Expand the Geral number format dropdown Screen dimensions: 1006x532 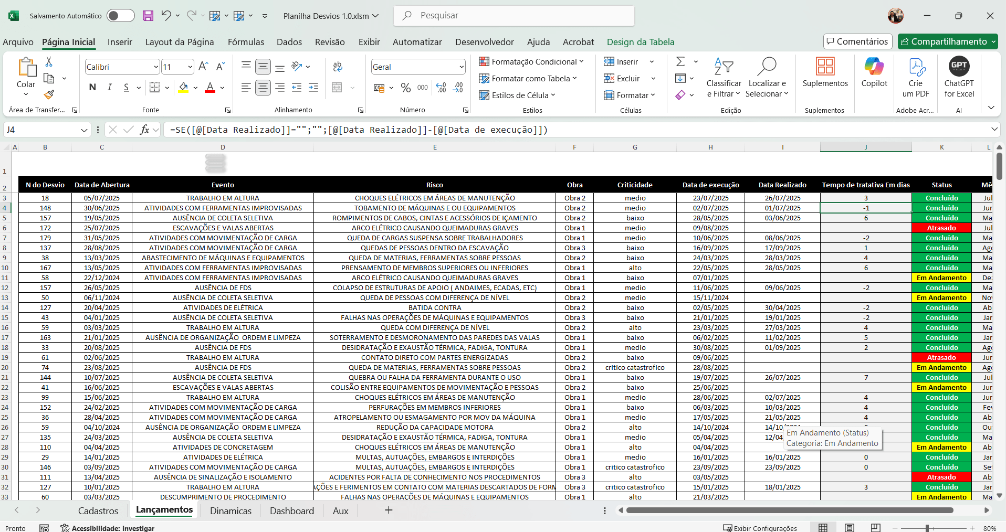pyautogui.click(x=462, y=67)
